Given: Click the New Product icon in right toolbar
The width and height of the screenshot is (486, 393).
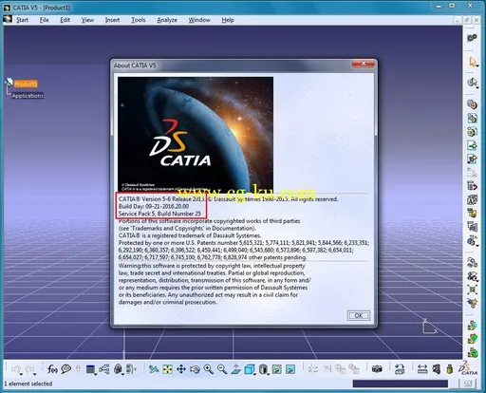Looking at the screenshot, I should coord(472,118).
